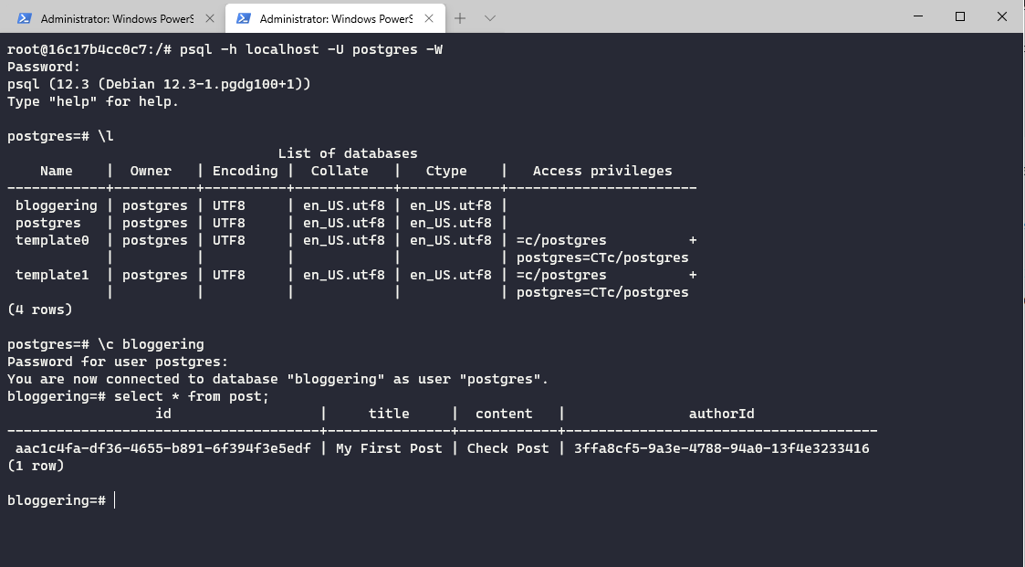Click the '\c bloggering' command line
1025x567 pixels.
106,344
